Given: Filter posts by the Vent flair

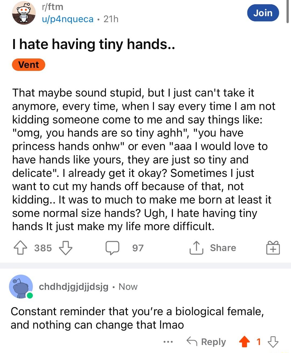Looking at the screenshot, I should [29, 65].
